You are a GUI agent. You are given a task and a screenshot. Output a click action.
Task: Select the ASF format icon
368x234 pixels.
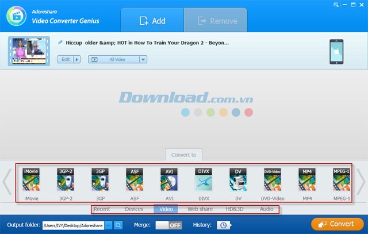[x=135, y=179]
